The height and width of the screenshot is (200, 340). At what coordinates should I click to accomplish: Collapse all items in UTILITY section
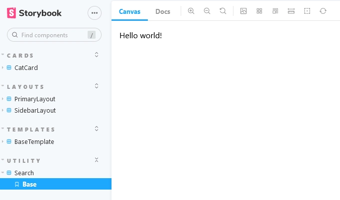click(97, 160)
